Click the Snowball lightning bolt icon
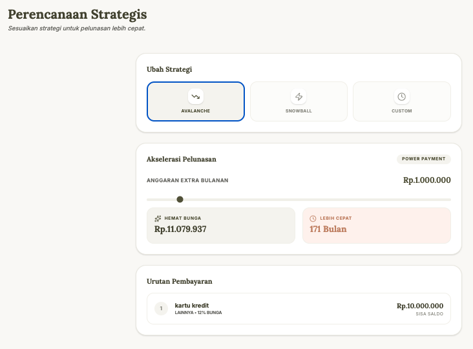Viewport: 473px width, 349px height. [299, 96]
